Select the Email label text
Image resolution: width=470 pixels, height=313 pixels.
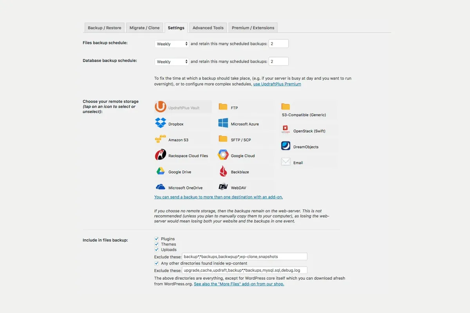[x=298, y=163]
